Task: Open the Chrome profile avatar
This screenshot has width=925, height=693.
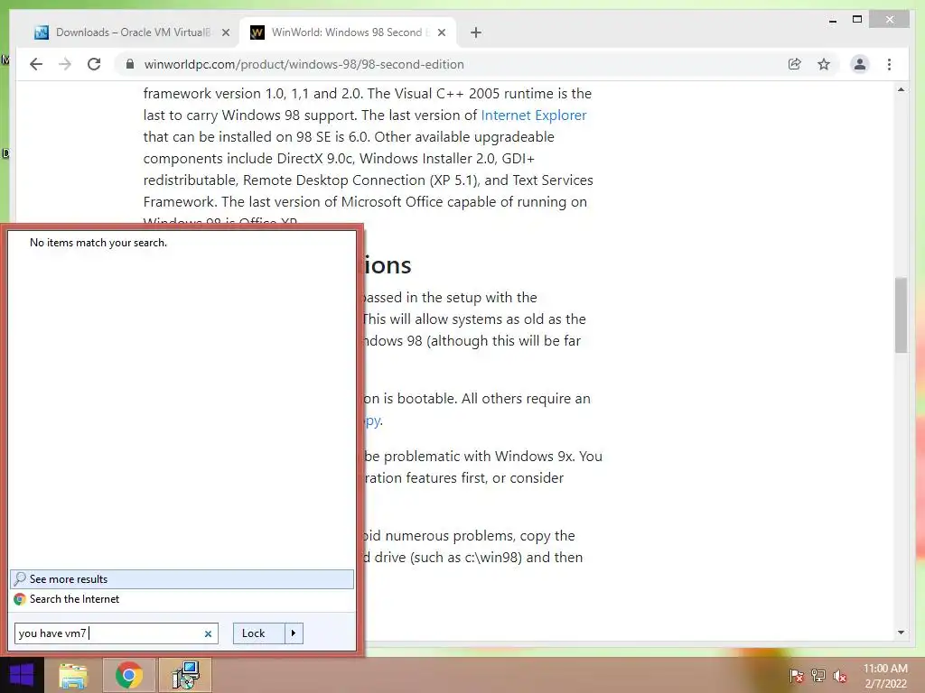Action: [860, 64]
